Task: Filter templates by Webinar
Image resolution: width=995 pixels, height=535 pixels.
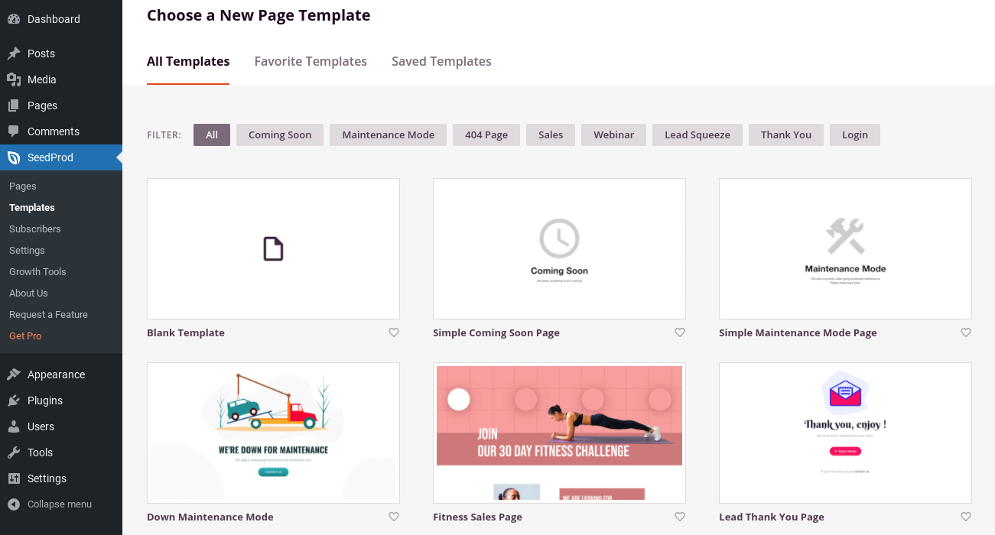Action: click(614, 135)
